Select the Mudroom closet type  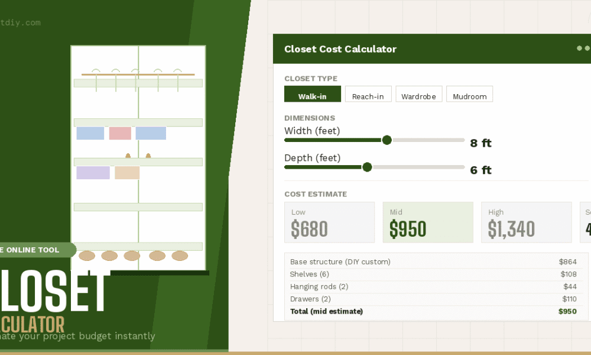click(x=469, y=93)
